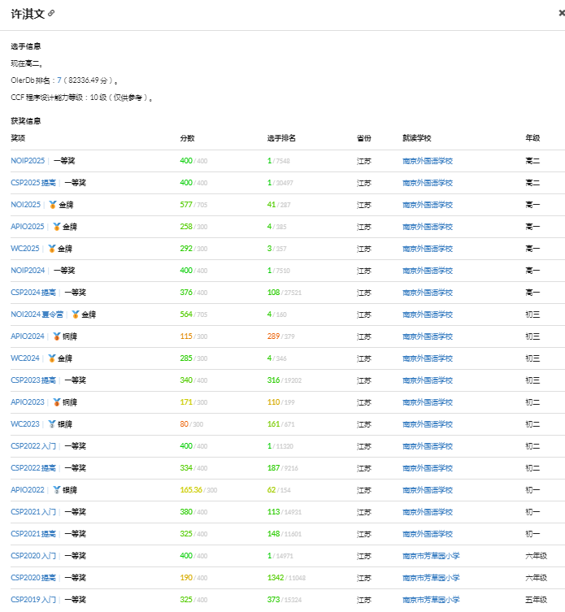Open the NOIP2024 contest link

[x=28, y=271]
